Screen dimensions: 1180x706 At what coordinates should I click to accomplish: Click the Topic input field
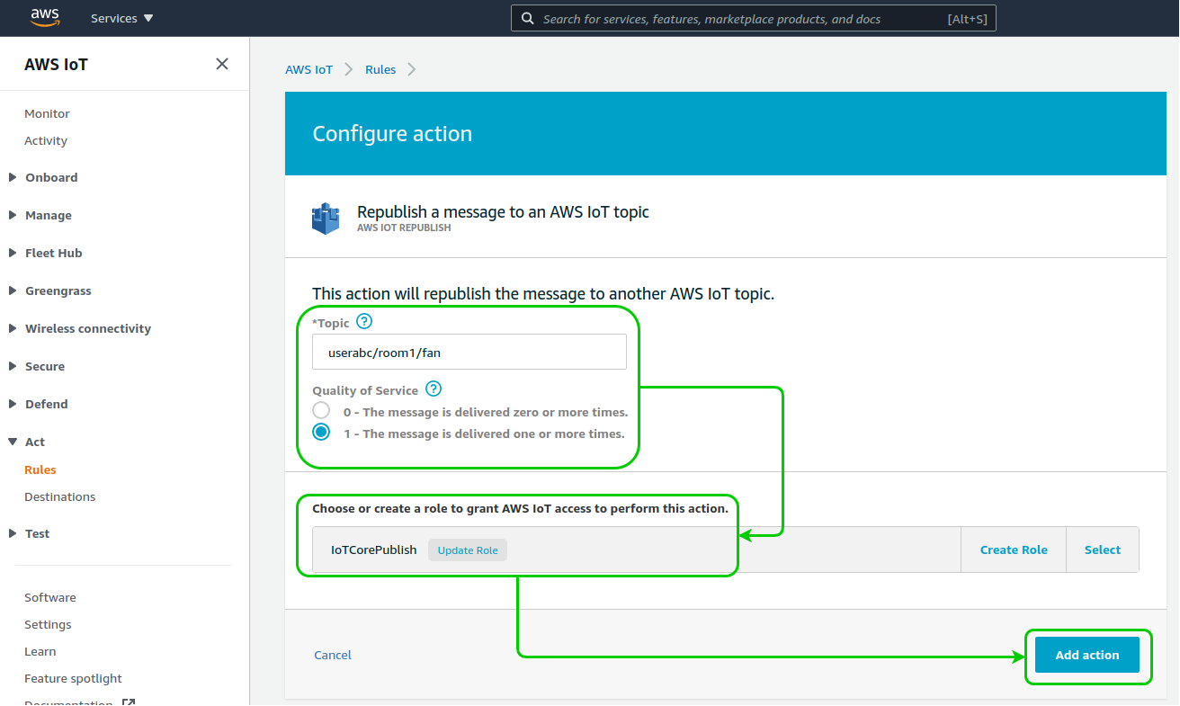coord(469,352)
